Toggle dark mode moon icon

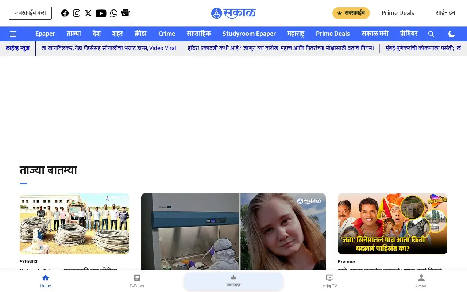[x=452, y=34]
